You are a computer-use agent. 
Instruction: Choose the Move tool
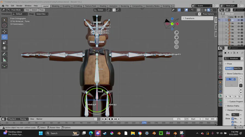(4, 31)
